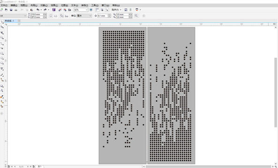Open the A4 page size dropdown
Image resolution: width=278 pixels, height=168 pixels.
coord(13,16)
